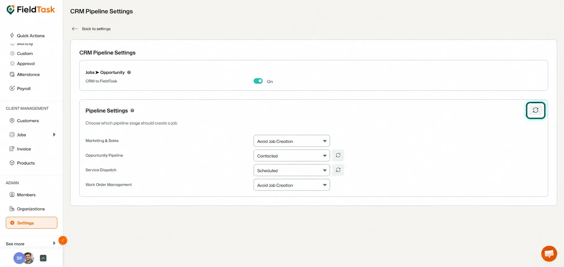Click the user profile photo

[29, 258]
